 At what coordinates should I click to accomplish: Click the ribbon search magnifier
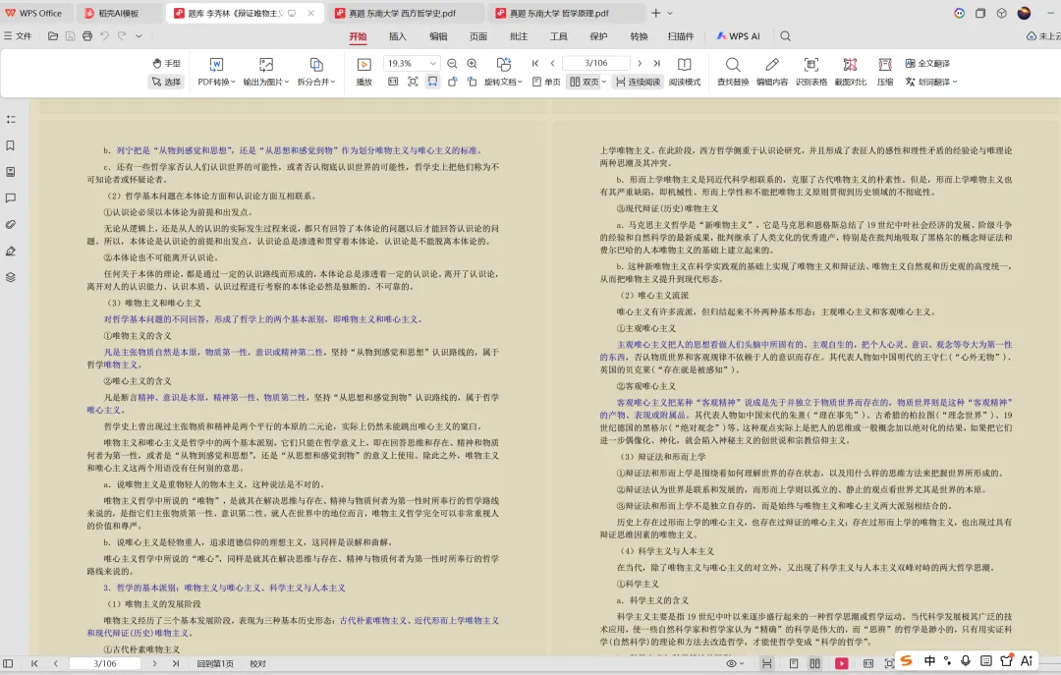[785, 36]
